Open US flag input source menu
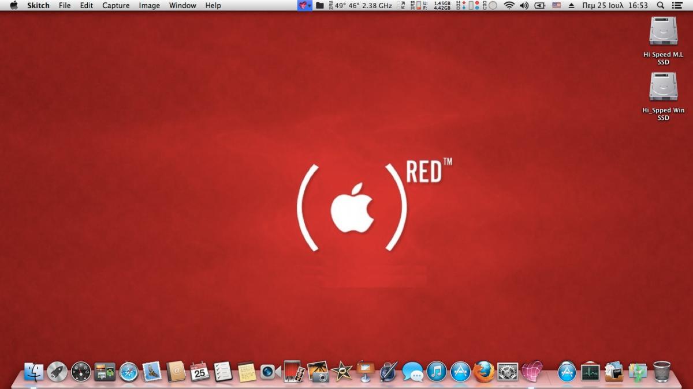 click(556, 5)
